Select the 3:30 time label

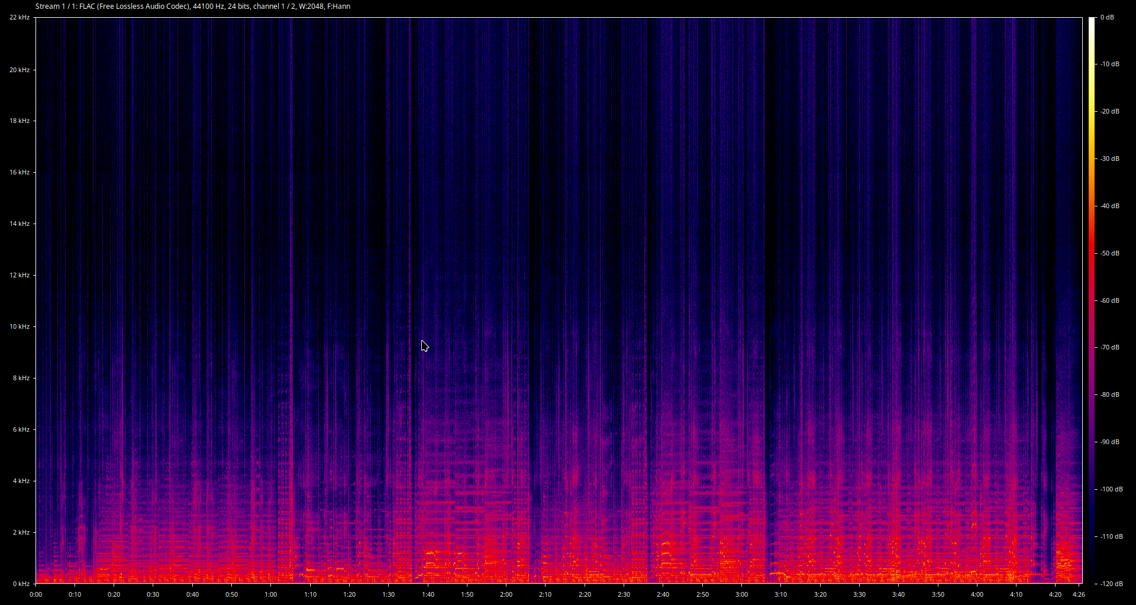tap(860, 594)
